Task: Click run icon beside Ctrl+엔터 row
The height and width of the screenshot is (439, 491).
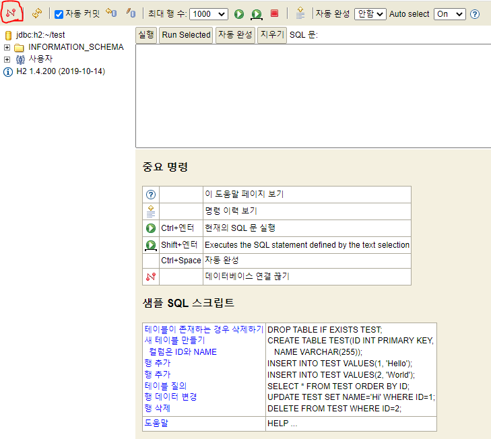Action: coord(151,228)
